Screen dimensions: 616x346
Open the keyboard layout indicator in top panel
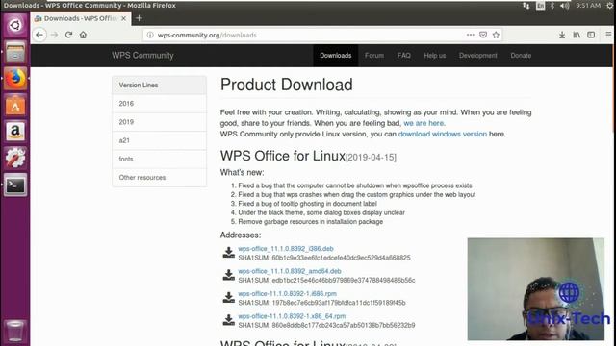[541, 6]
